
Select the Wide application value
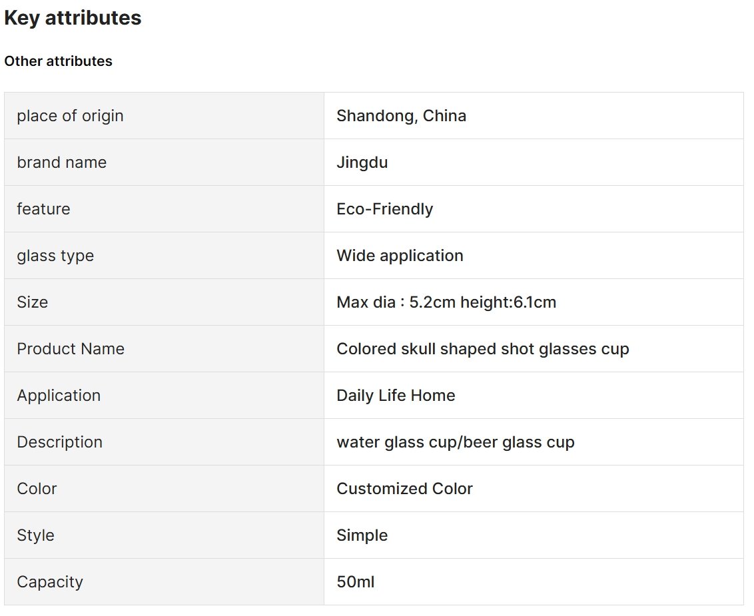tap(400, 256)
